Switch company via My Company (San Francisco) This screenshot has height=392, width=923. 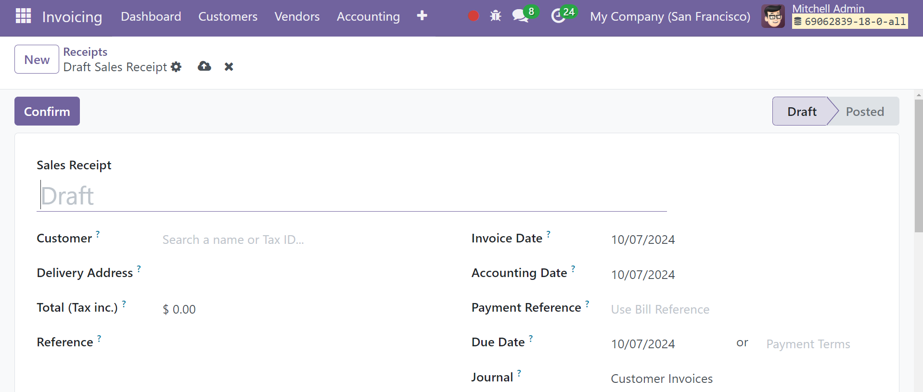click(670, 16)
